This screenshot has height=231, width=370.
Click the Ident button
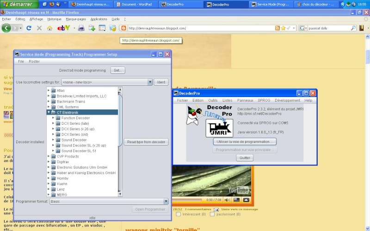pos(161,82)
